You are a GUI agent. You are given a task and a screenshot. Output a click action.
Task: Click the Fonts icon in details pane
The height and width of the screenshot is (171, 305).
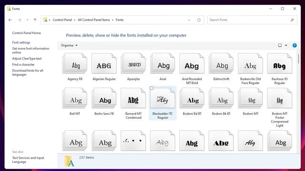(x=69, y=161)
